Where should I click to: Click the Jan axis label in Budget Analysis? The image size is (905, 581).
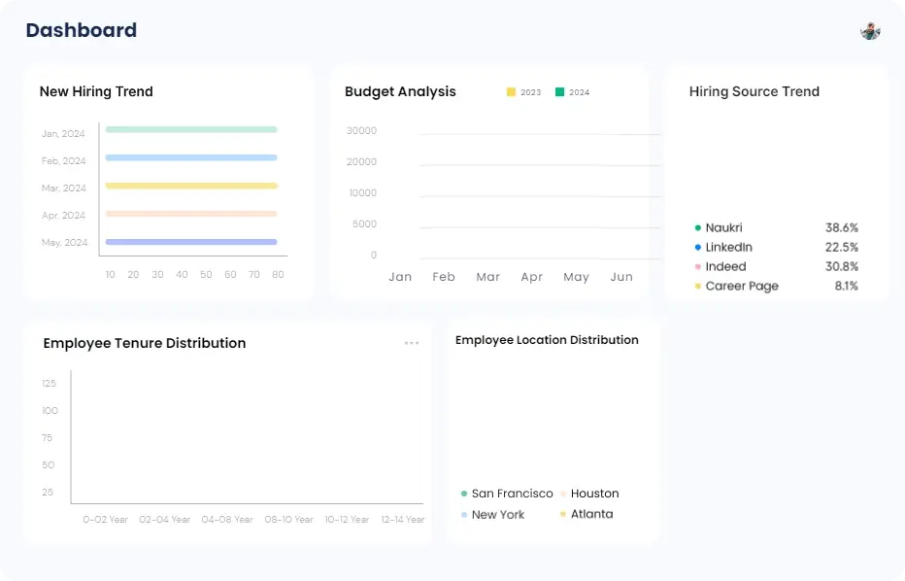click(x=400, y=277)
